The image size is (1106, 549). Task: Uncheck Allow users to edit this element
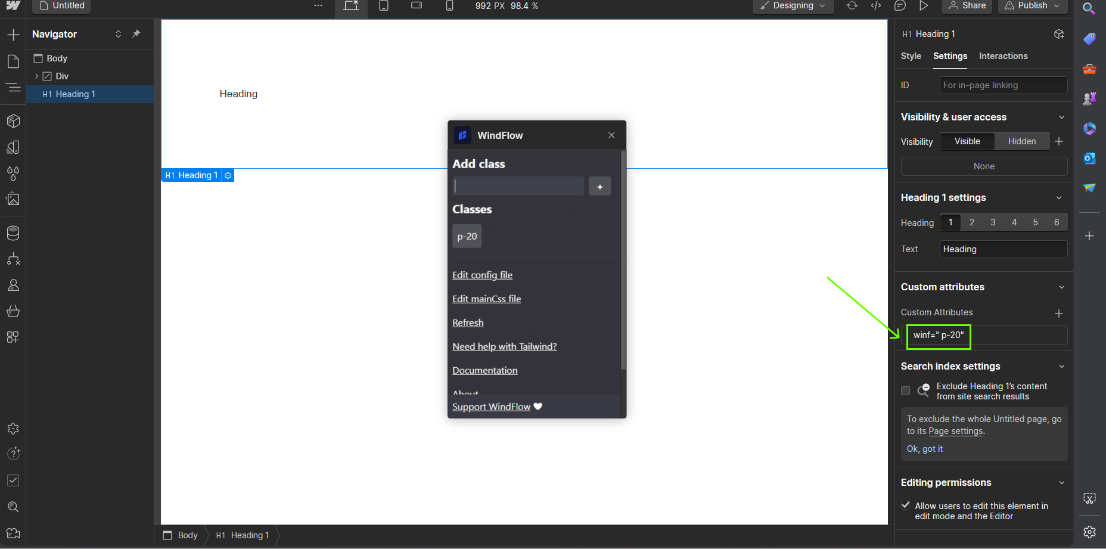[906, 505]
